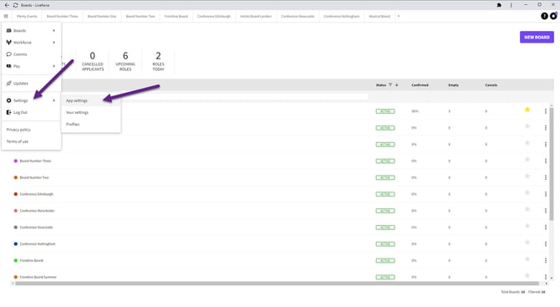Unfavorite the board with the yellow star
Screen dimensions: 560x307
pos(527,110)
